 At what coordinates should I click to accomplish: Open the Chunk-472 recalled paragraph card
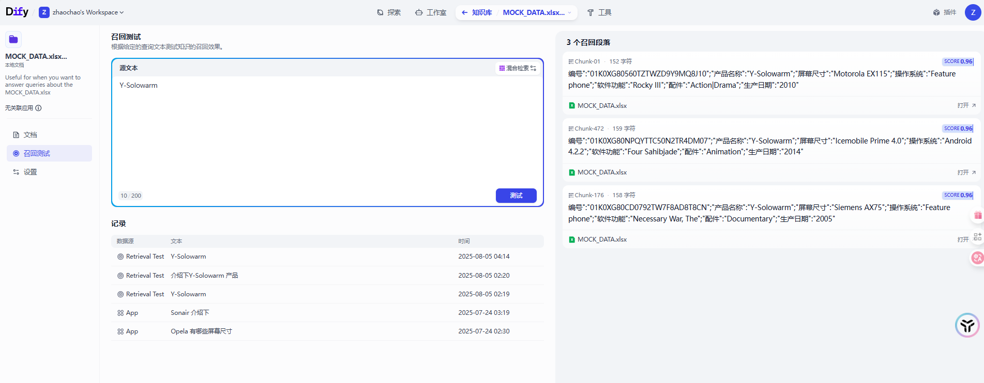pyautogui.click(x=769, y=146)
